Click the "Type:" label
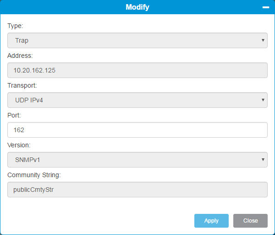 click(15, 26)
